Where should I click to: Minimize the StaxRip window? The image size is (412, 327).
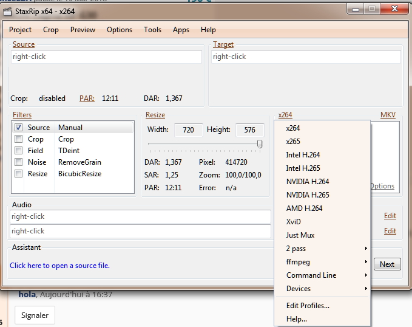[356, 10]
